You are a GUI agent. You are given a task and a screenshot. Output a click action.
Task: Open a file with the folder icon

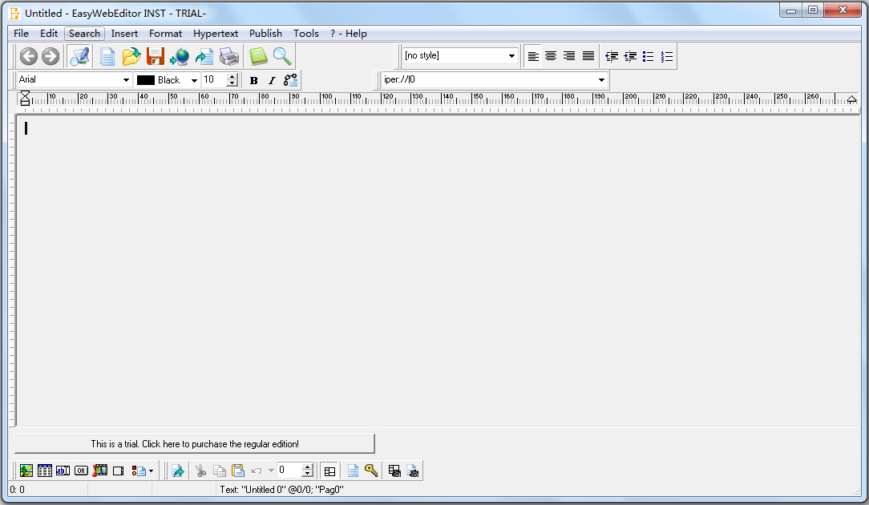tap(131, 56)
